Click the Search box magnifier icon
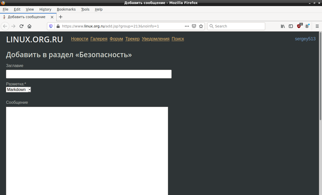The width and height of the screenshot is (322, 195). pos(212,26)
